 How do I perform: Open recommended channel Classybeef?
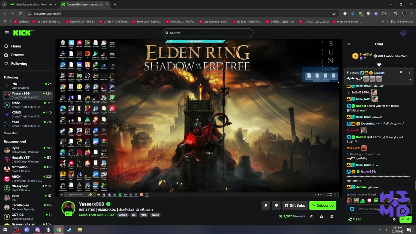click(28, 188)
